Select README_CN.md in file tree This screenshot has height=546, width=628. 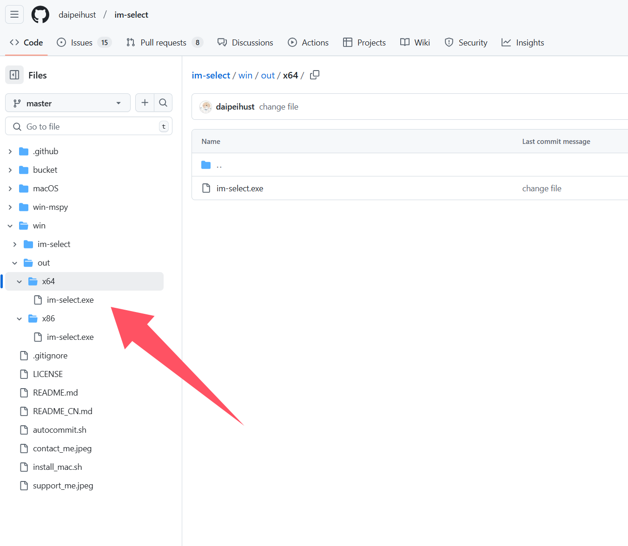click(x=62, y=411)
